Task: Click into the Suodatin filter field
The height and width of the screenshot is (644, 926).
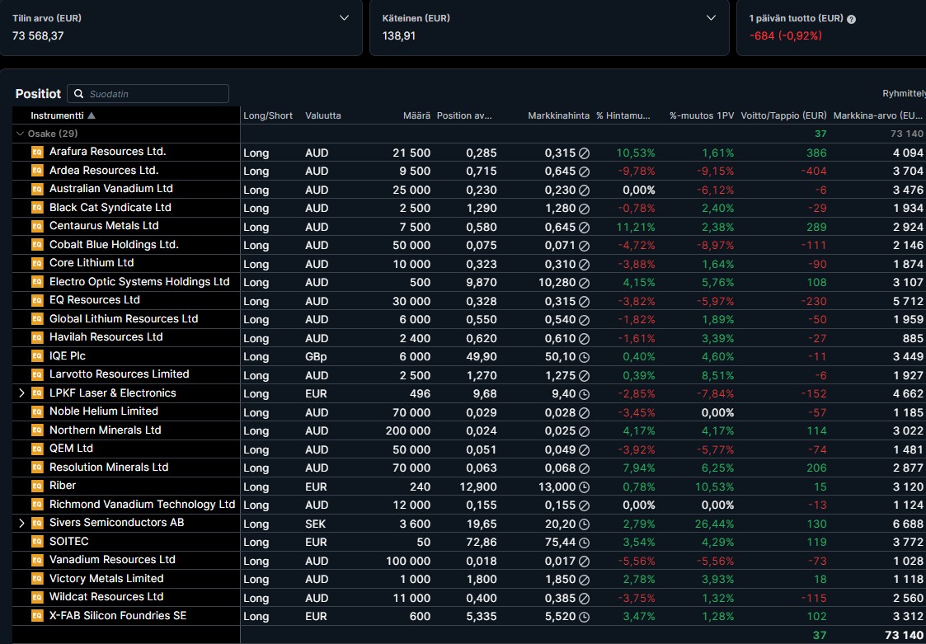Action: point(148,94)
